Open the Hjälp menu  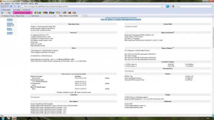click(x=36, y=3)
